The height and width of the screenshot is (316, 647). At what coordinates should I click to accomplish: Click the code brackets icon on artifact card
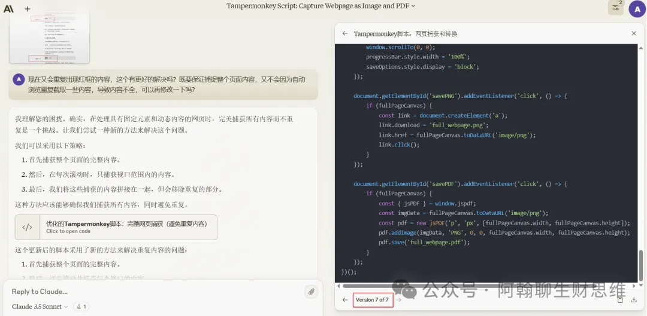click(27, 227)
